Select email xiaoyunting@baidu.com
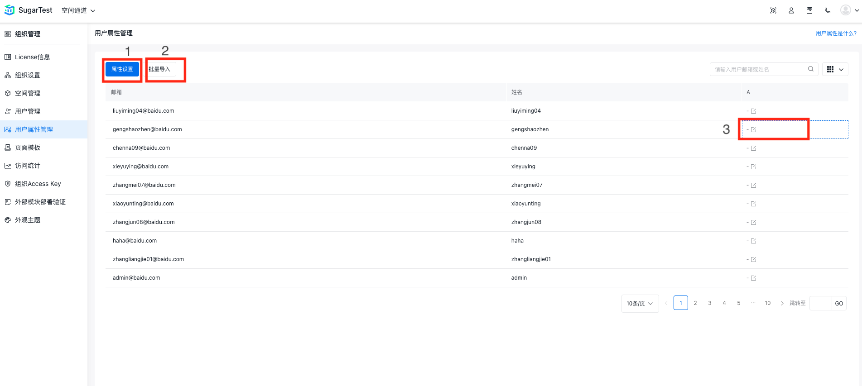 pyautogui.click(x=143, y=204)
